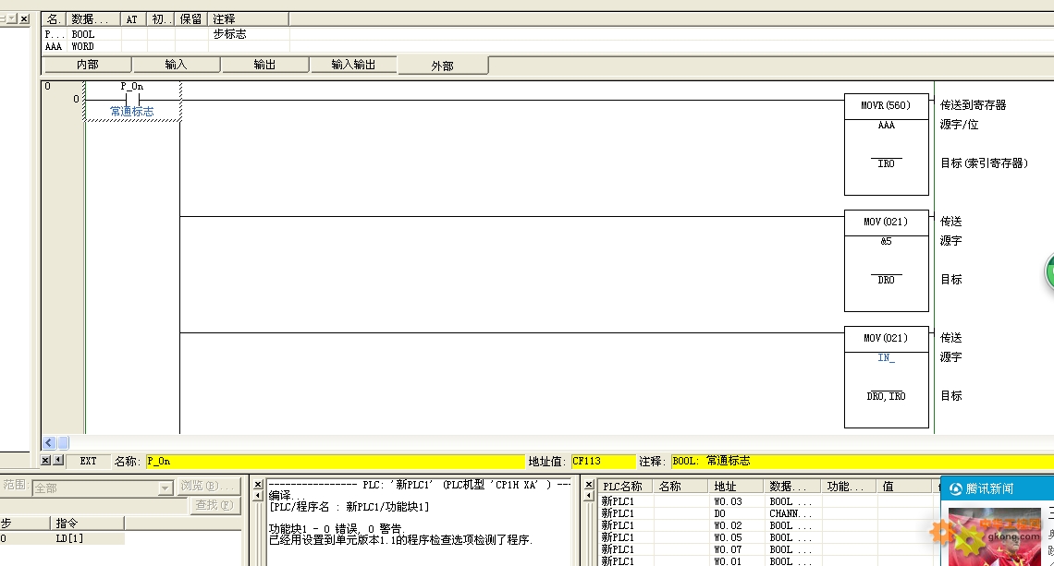The image size is (1054, 566).
Task: Click the 步 column header in mnemonic list
Action: (x=25, y=523)
